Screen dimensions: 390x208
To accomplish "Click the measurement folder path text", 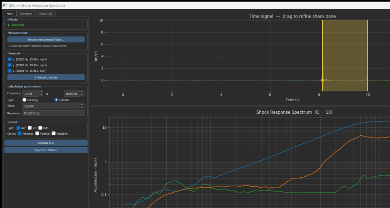I will coord(37,46).
